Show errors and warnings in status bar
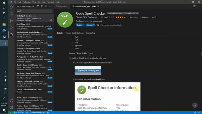 coord(19,113)
